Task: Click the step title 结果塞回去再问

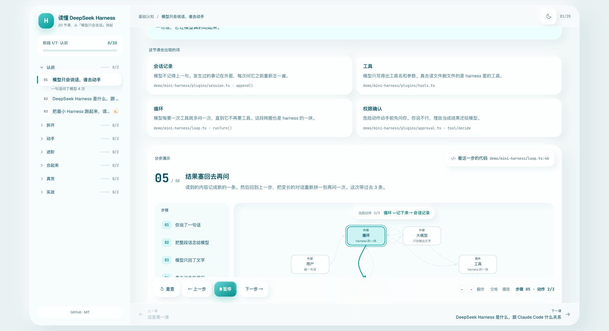Action: pos(207,177)
